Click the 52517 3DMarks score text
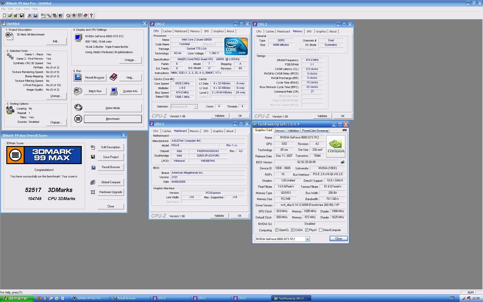 pos(49,190)
